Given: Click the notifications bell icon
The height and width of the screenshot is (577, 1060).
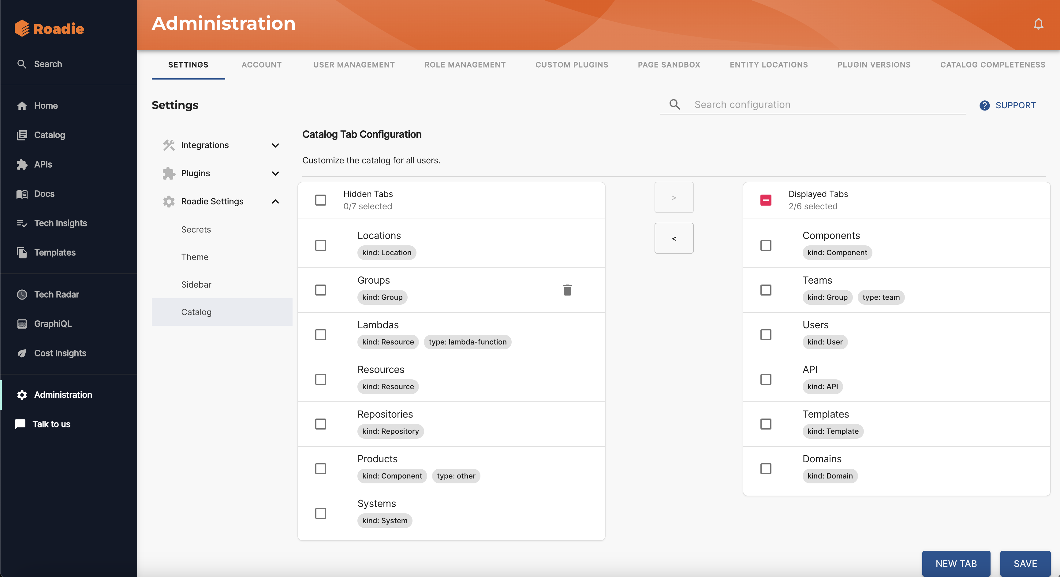Looking at the screenshot, I should pos(1038,24).
